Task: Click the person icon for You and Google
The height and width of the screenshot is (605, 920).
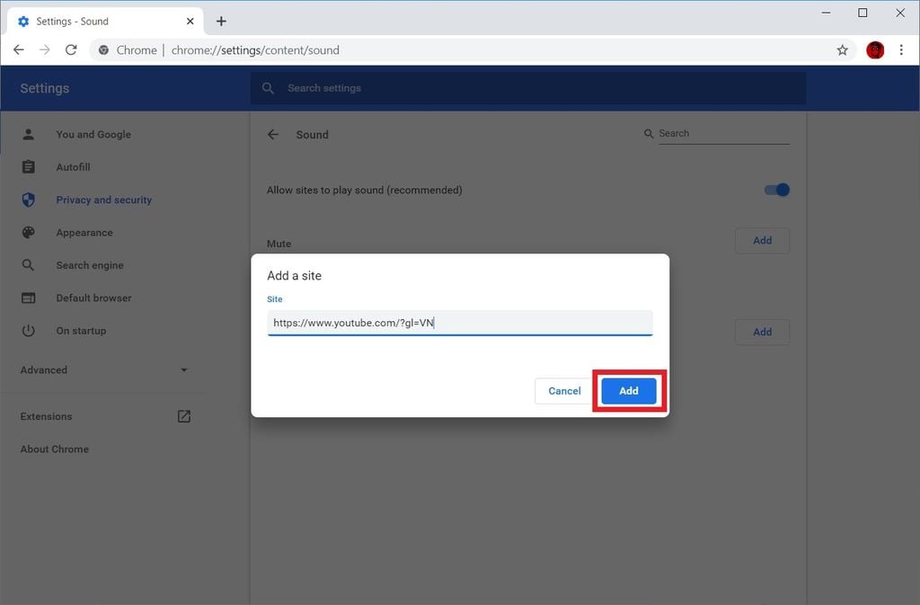Action: [28, 134]
